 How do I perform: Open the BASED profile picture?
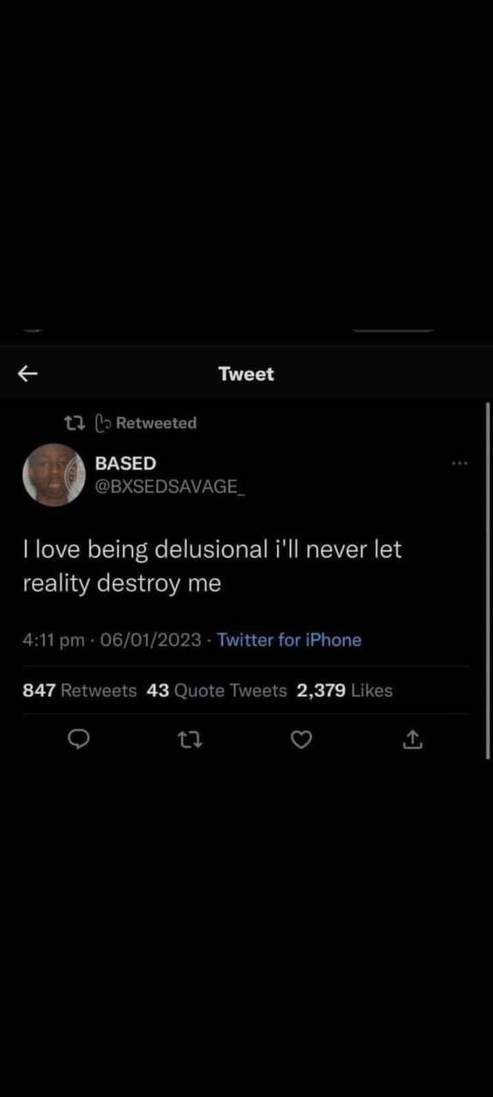point(54,475)
